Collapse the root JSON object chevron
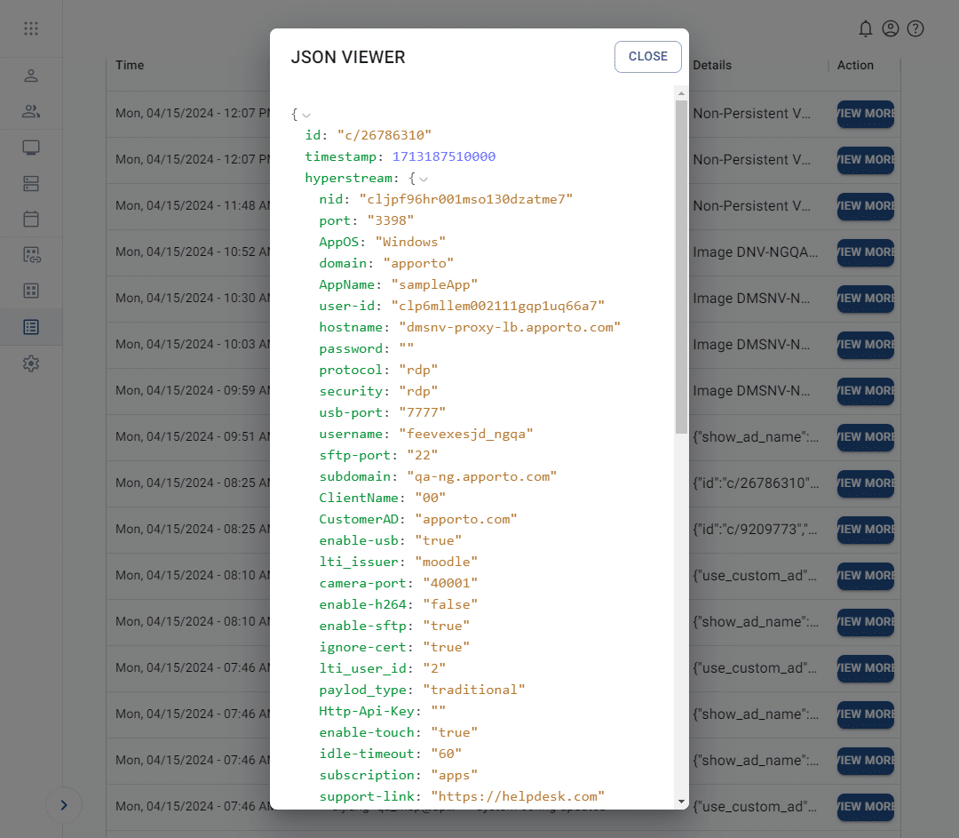 click(306, 115)
